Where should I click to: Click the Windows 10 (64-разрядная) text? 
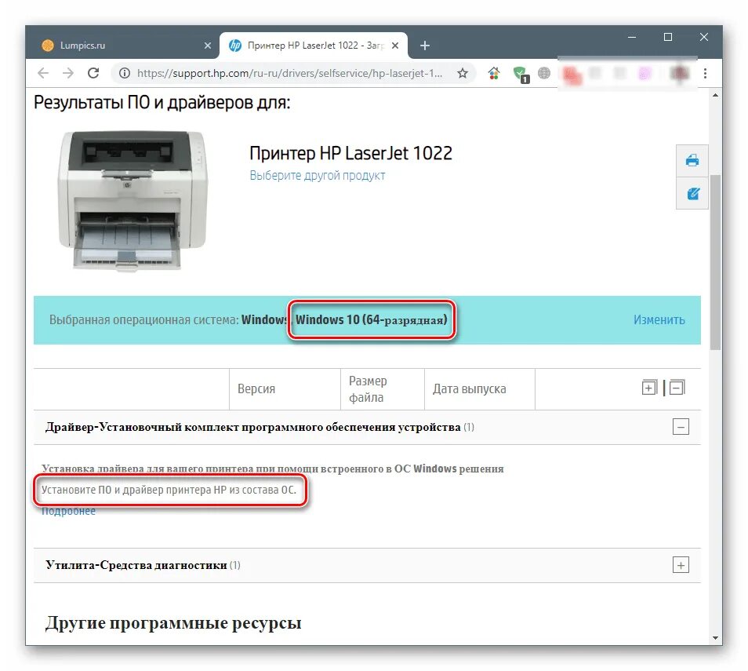371,319
